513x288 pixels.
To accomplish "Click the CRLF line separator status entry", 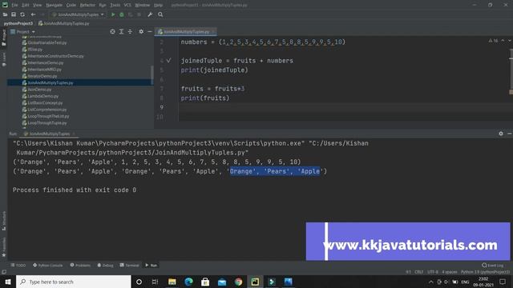I will (418, 272).
